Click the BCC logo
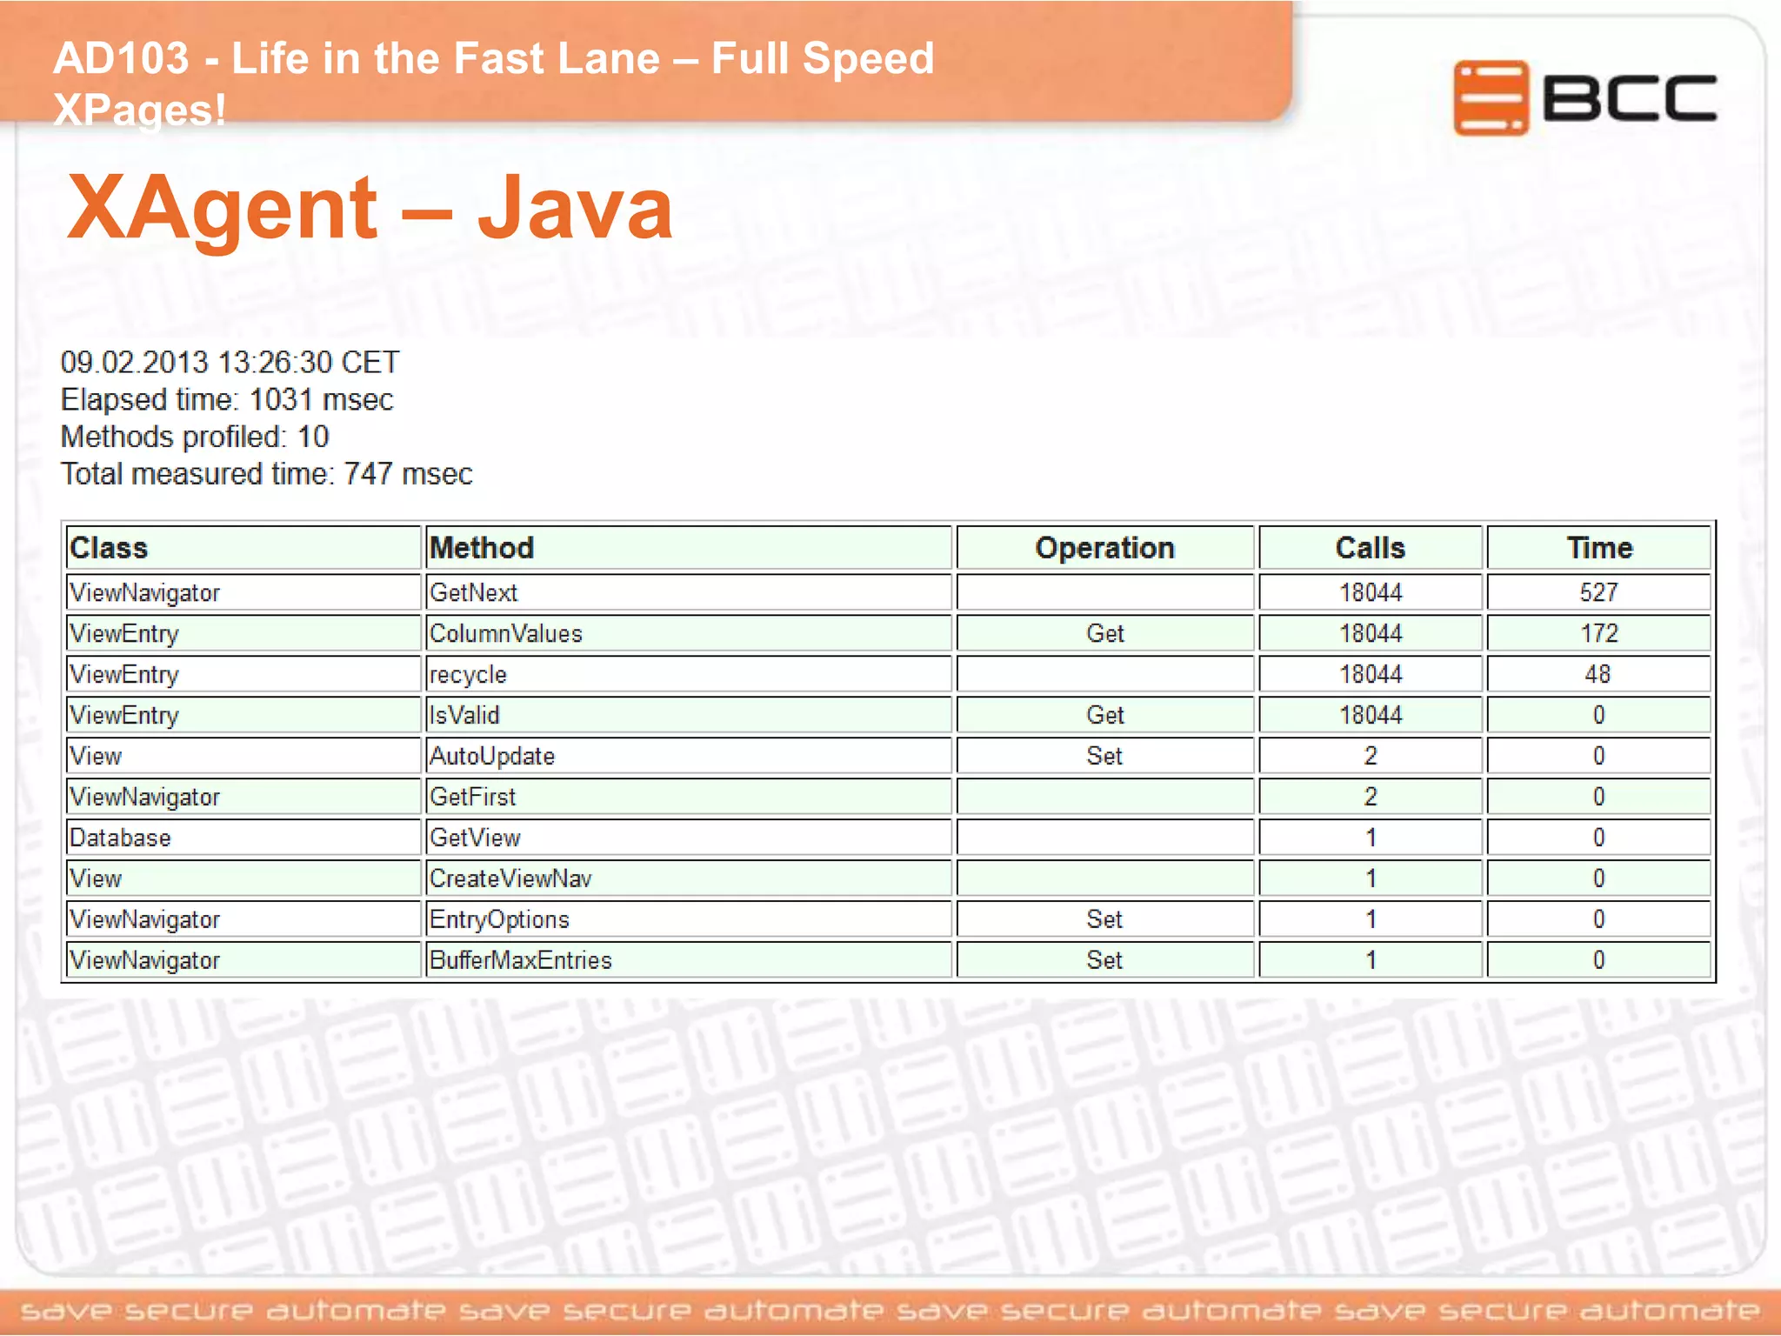 coord(1585,97)
